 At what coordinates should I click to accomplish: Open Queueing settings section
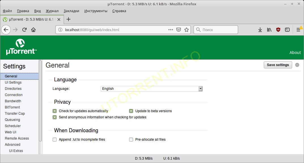coord(12,119)
